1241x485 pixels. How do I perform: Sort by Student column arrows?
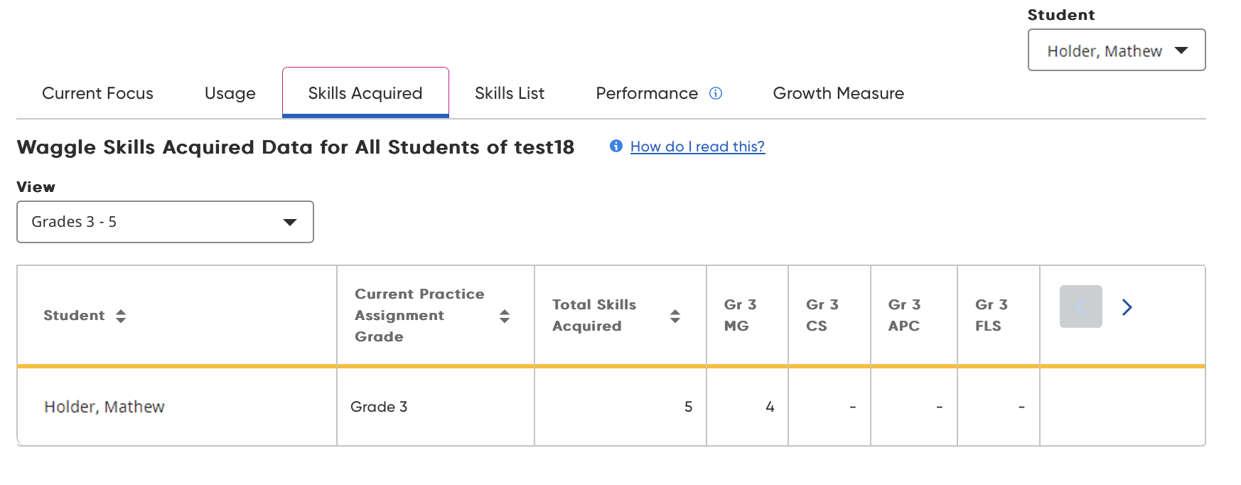tap(121, 316)
